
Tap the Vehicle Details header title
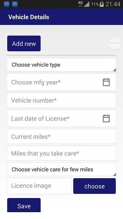pos(29,17)
